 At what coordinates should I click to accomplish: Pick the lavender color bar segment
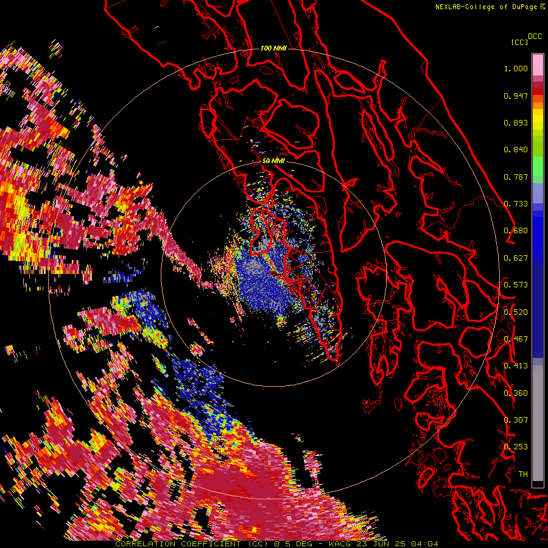coord(538,193)
